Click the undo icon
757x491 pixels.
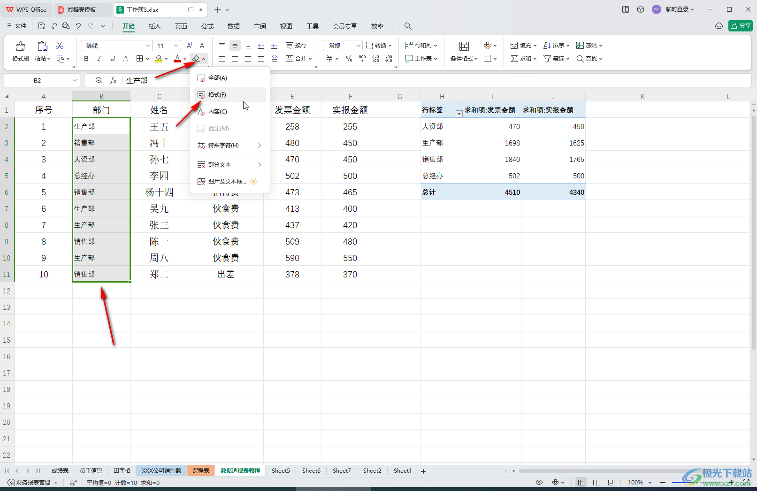click(x=78, y=26)
